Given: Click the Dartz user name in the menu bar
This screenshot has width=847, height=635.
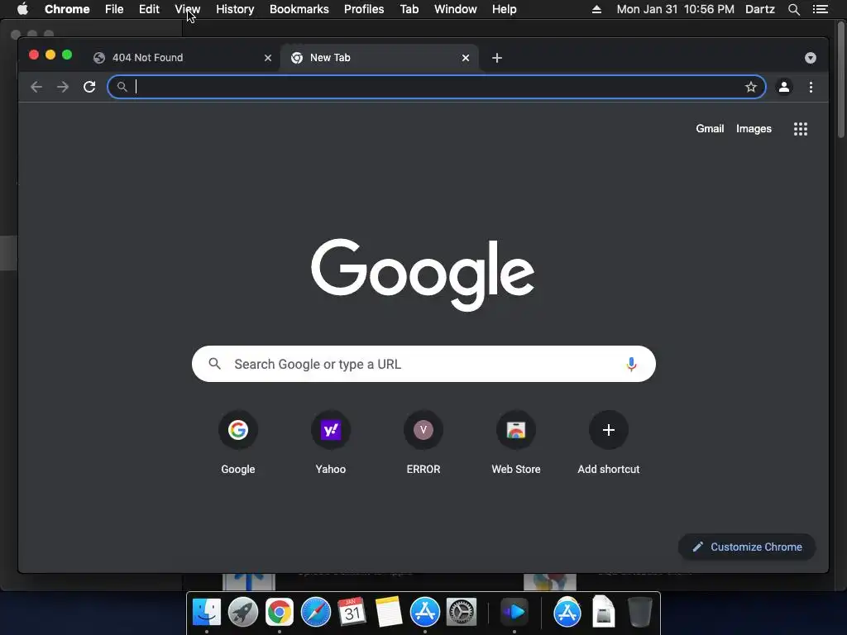Looking at the screenshot, I should tap(759, 9).
